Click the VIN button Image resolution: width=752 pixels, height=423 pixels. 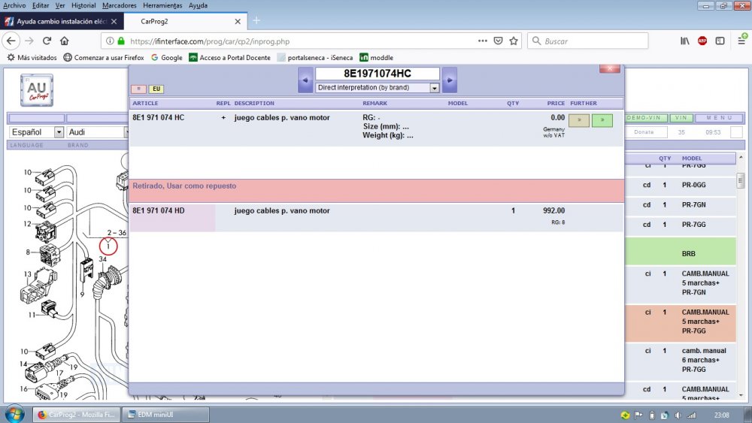click(x=681, y=118)
